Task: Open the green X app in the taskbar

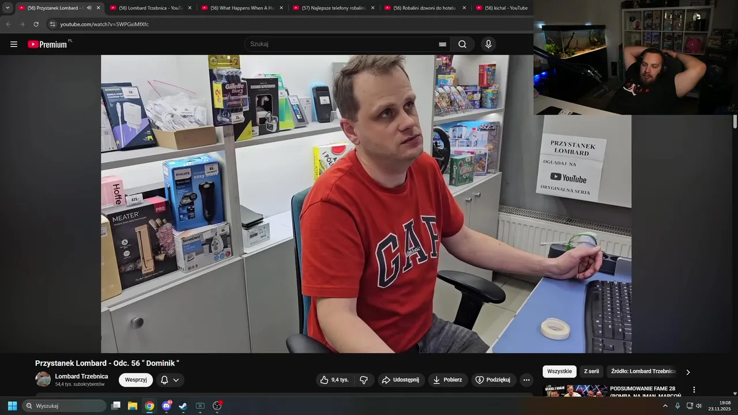Action: coord(200,406)
